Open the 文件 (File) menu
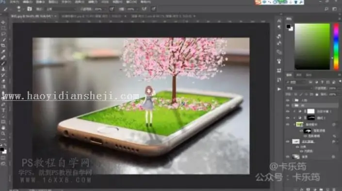 [15, 2]
